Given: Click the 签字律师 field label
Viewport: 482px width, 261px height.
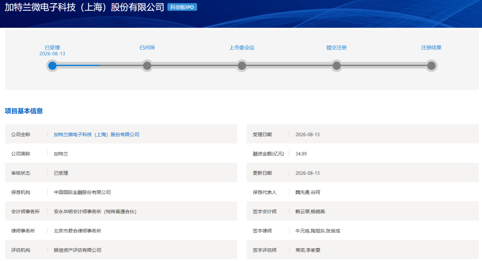Looking at the screenshot, I should [262, 231].
